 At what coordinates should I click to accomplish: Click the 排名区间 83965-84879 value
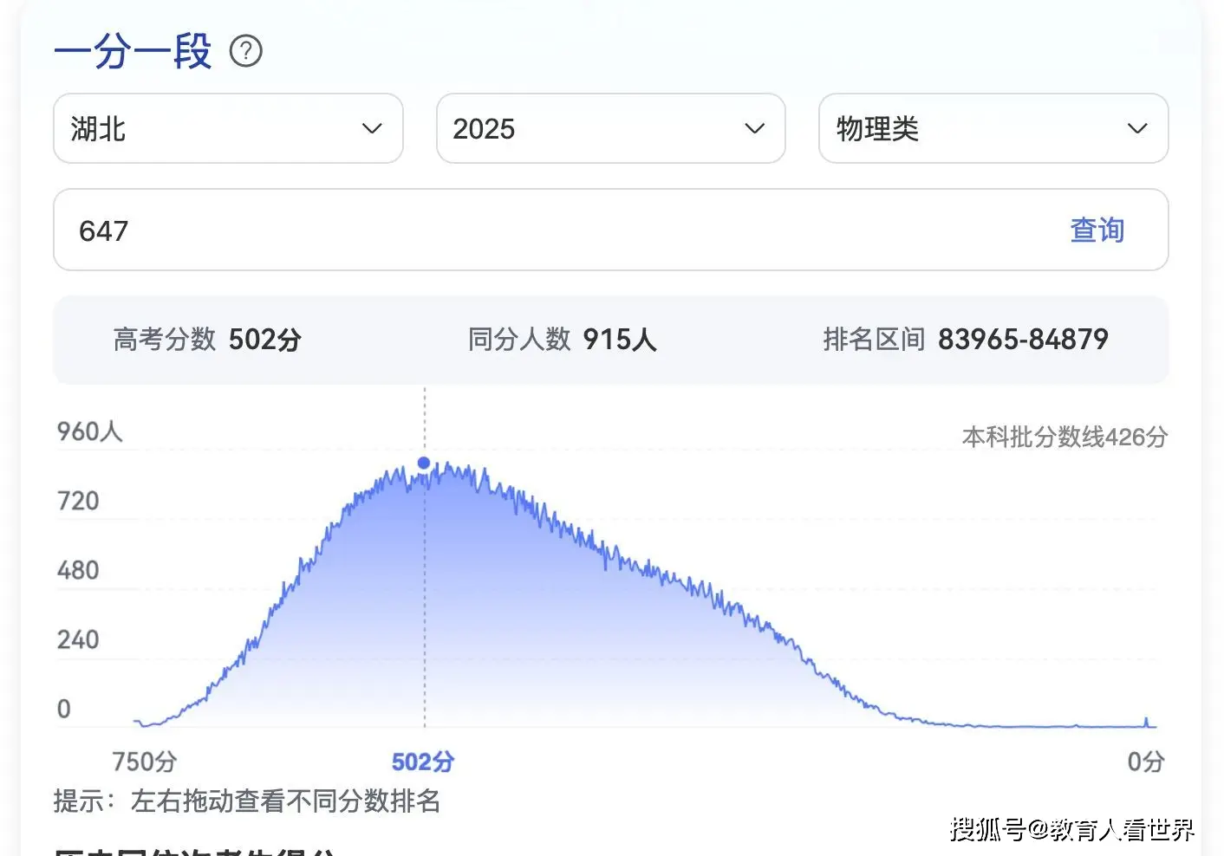[1023, 340]
